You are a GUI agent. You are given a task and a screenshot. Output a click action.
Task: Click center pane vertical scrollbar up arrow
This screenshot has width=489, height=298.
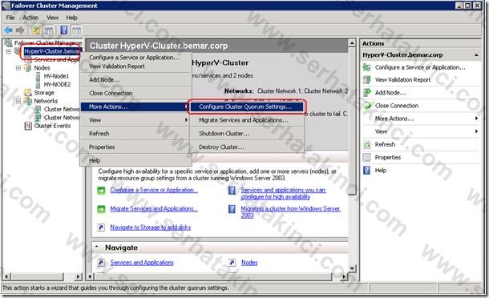pos(352,43)
